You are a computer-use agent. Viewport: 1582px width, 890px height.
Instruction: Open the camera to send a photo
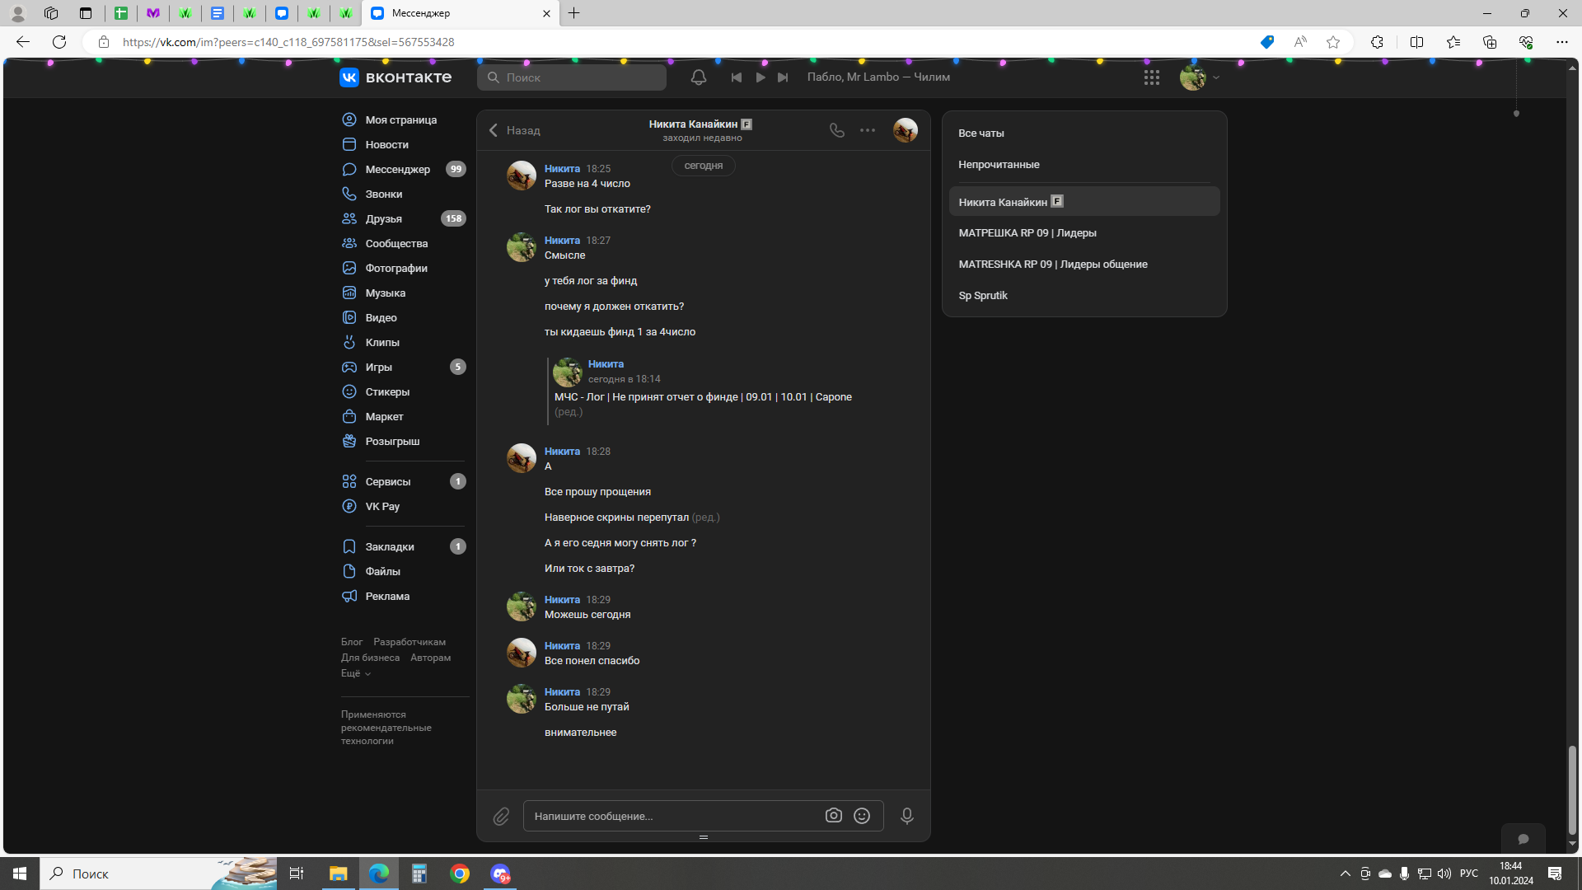click(833, 815)
